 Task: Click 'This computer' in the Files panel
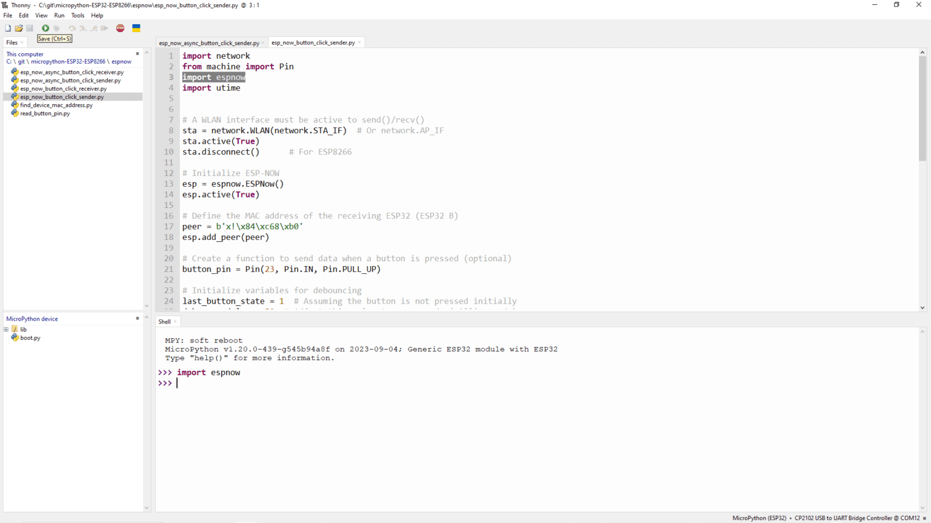click(x=24, y=54)
